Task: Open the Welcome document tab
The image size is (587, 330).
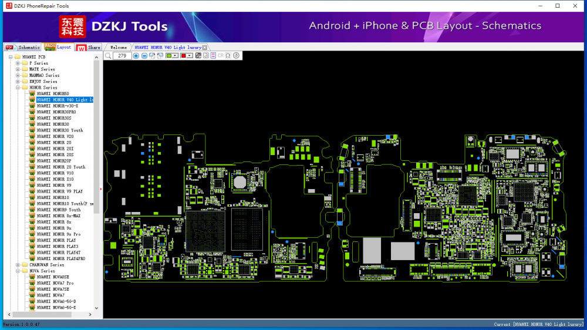Action: pos(119,48)
